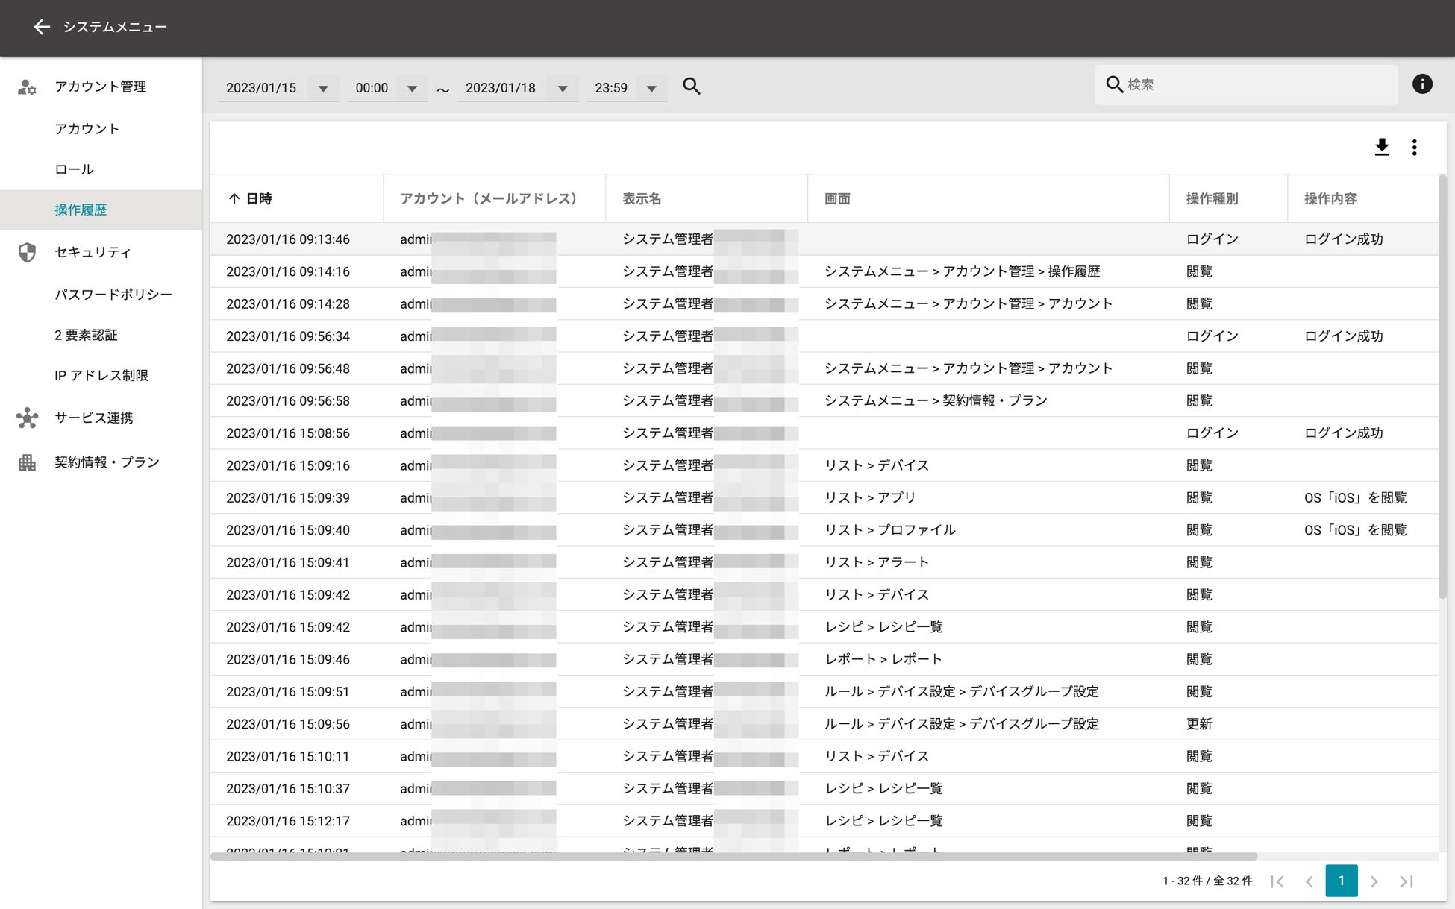Open the three-dot more options menu
The height and width of the screenshot is (909, 1455).
(x=1414, y=147)
